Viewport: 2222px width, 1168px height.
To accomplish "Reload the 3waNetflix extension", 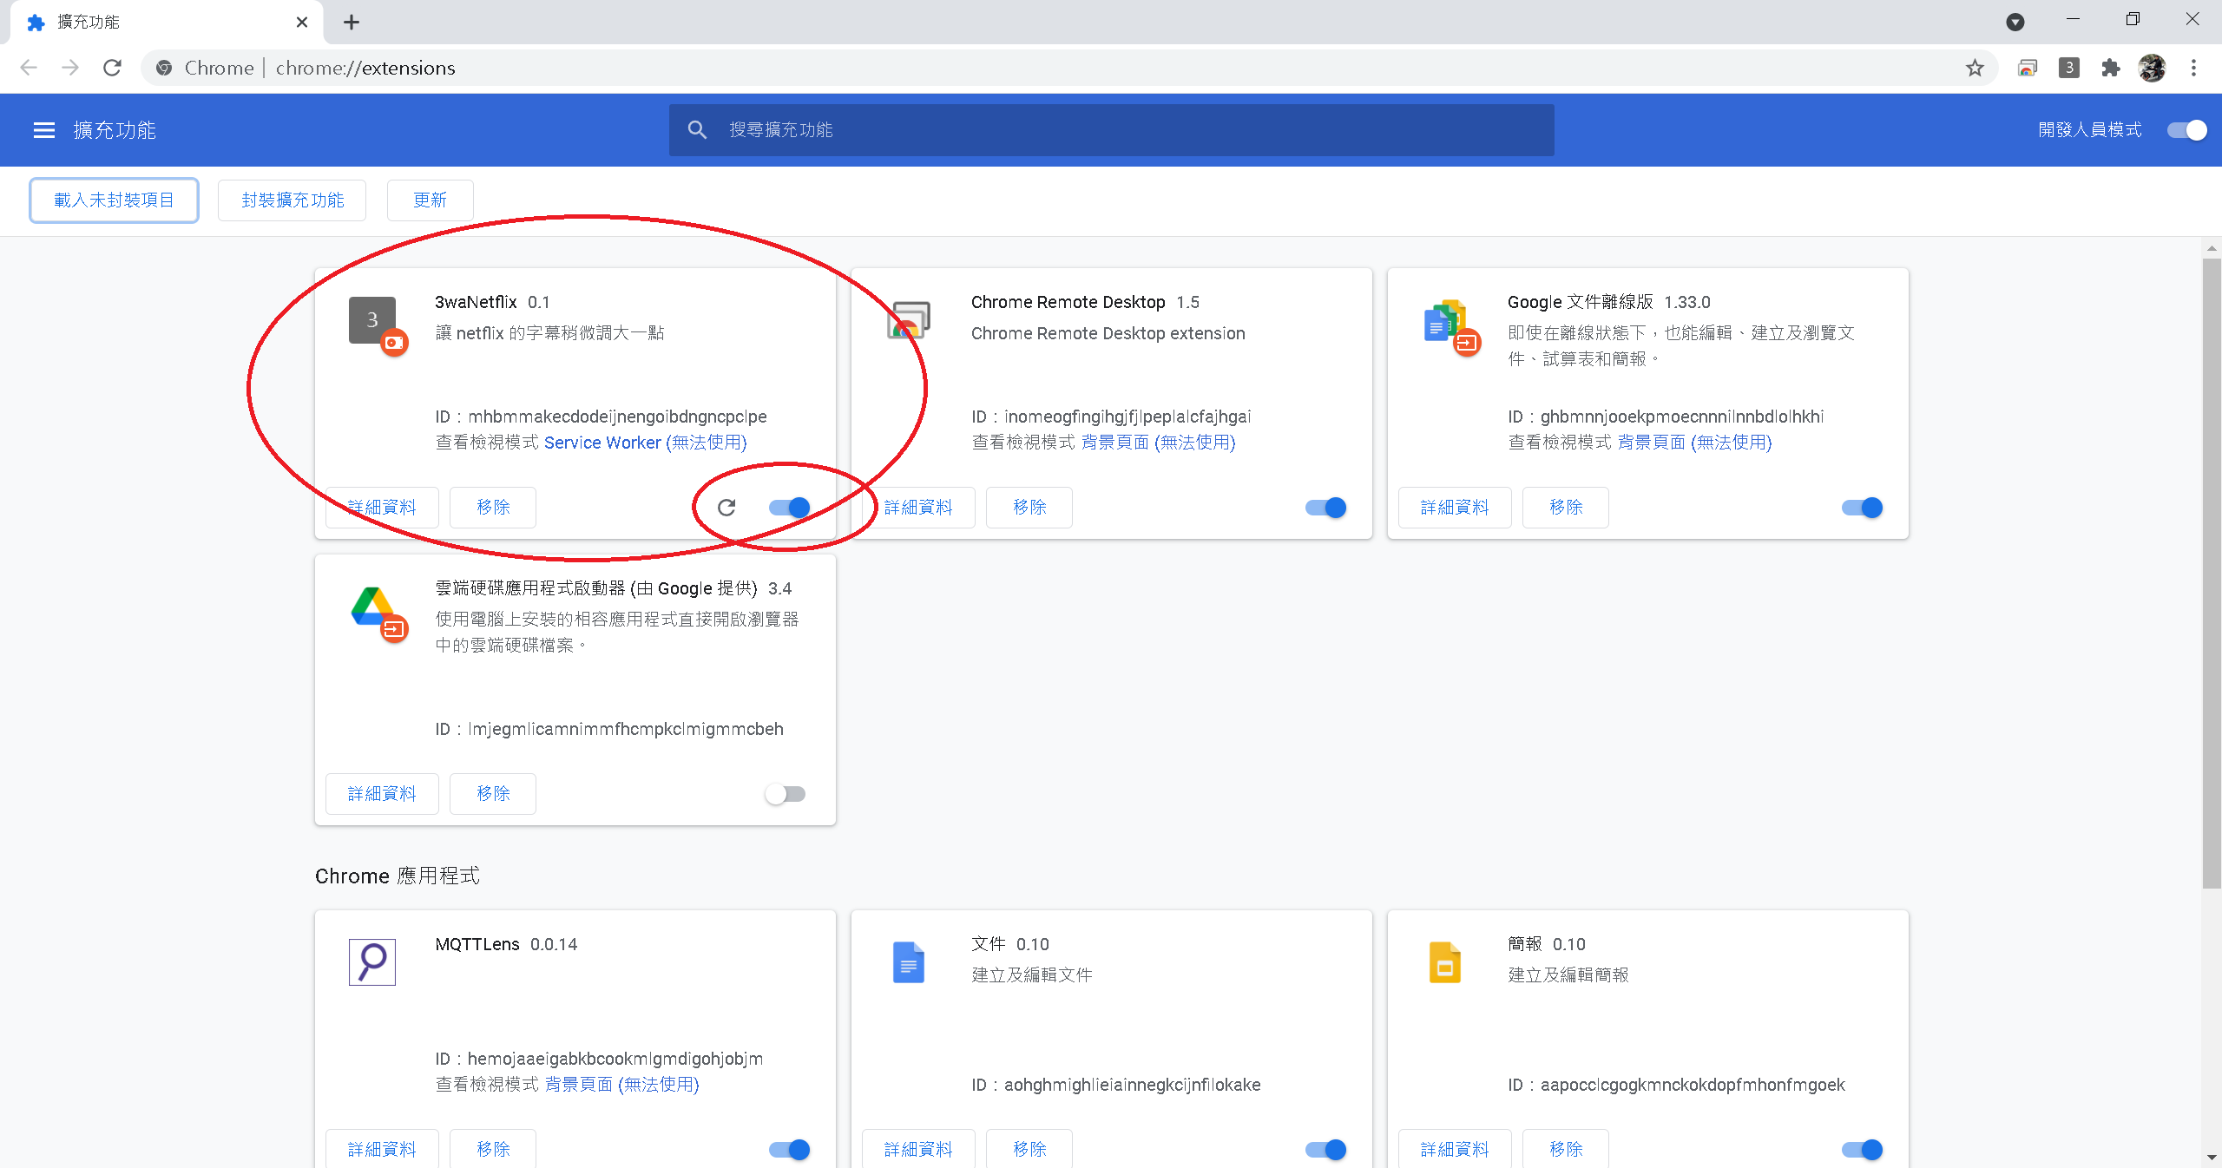I will pos(726,508).
